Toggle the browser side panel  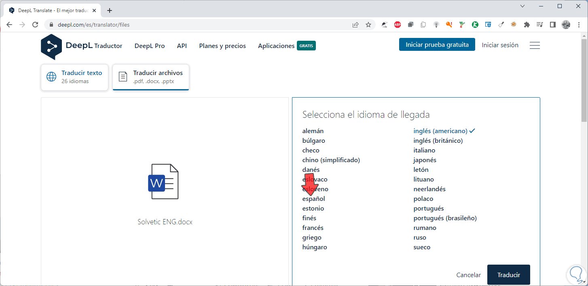coord(553,25)
